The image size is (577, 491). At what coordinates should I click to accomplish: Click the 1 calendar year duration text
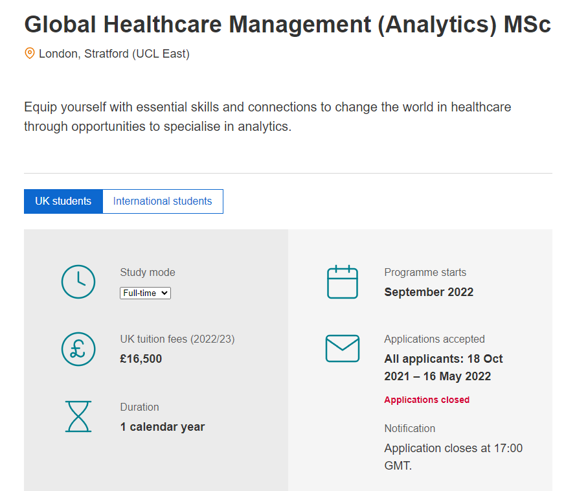tap(163, 427)
